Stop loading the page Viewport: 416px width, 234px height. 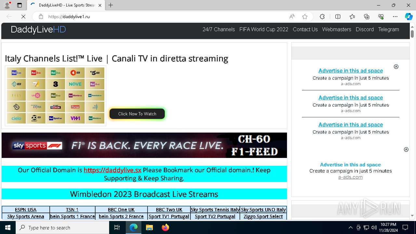(x=23, y=17)
